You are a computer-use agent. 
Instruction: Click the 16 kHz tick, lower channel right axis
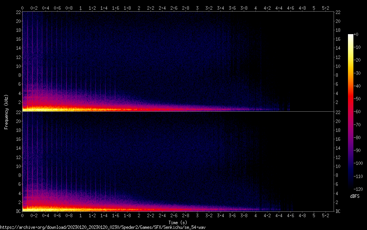[338, 139]
